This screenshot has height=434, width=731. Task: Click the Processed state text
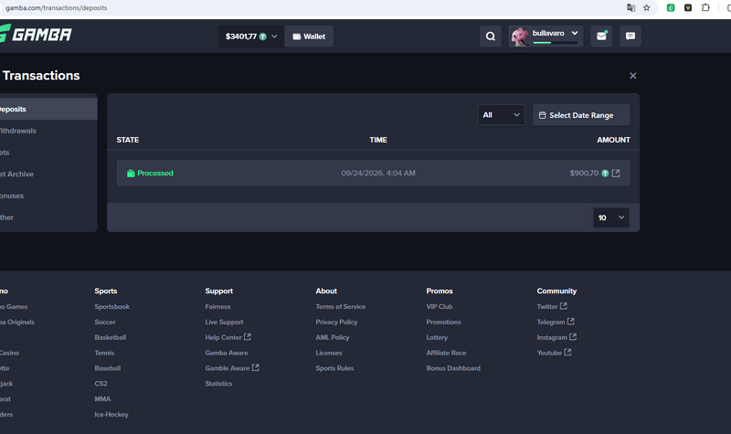pos(155,173)
